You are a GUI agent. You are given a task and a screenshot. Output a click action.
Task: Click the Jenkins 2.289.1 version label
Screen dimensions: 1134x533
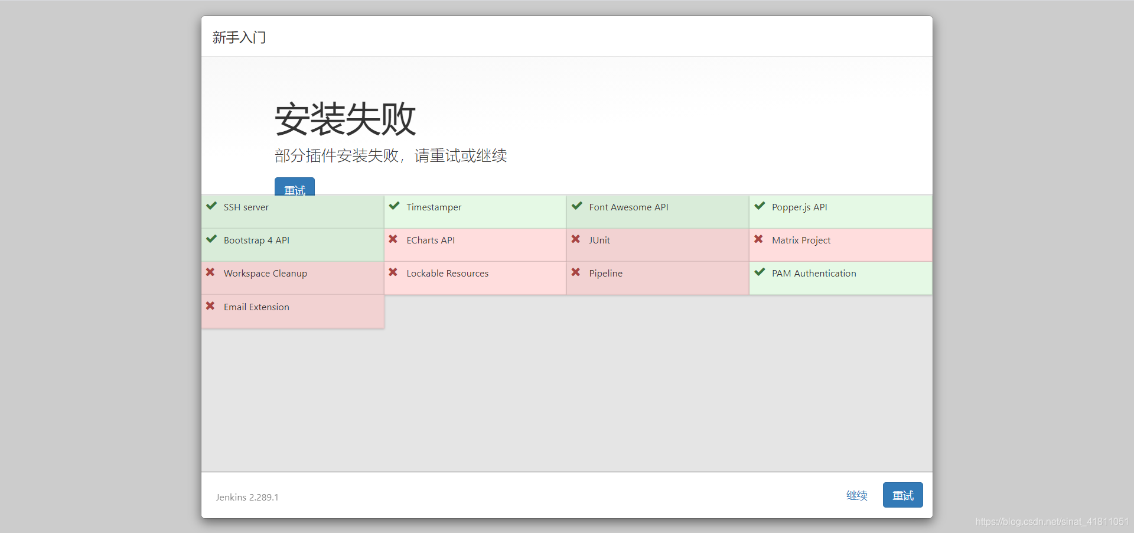(x=247, y=497)
